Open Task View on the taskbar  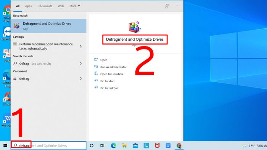(102, 145)
